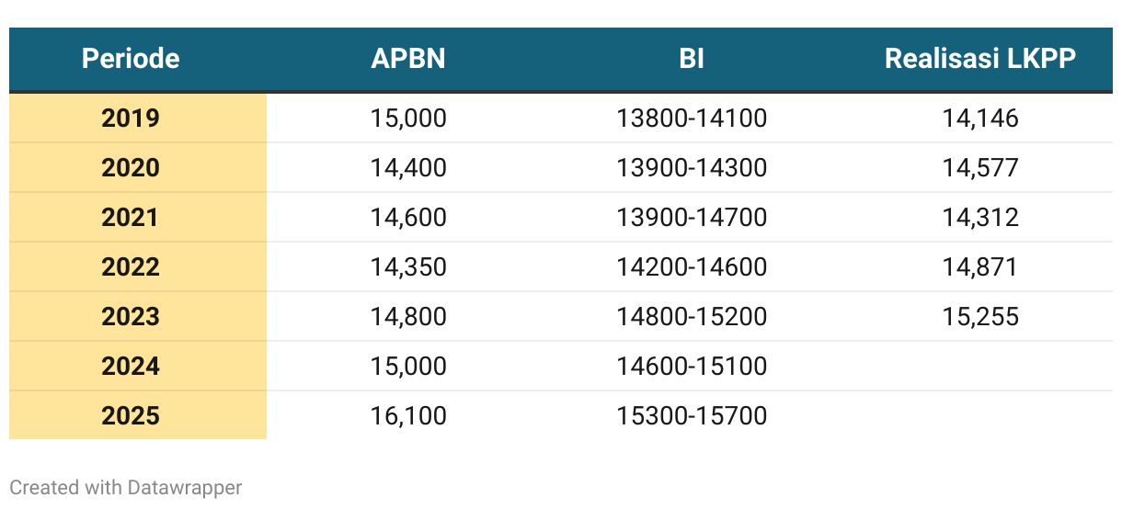Select the 2019 row label

tap(131, 119)
